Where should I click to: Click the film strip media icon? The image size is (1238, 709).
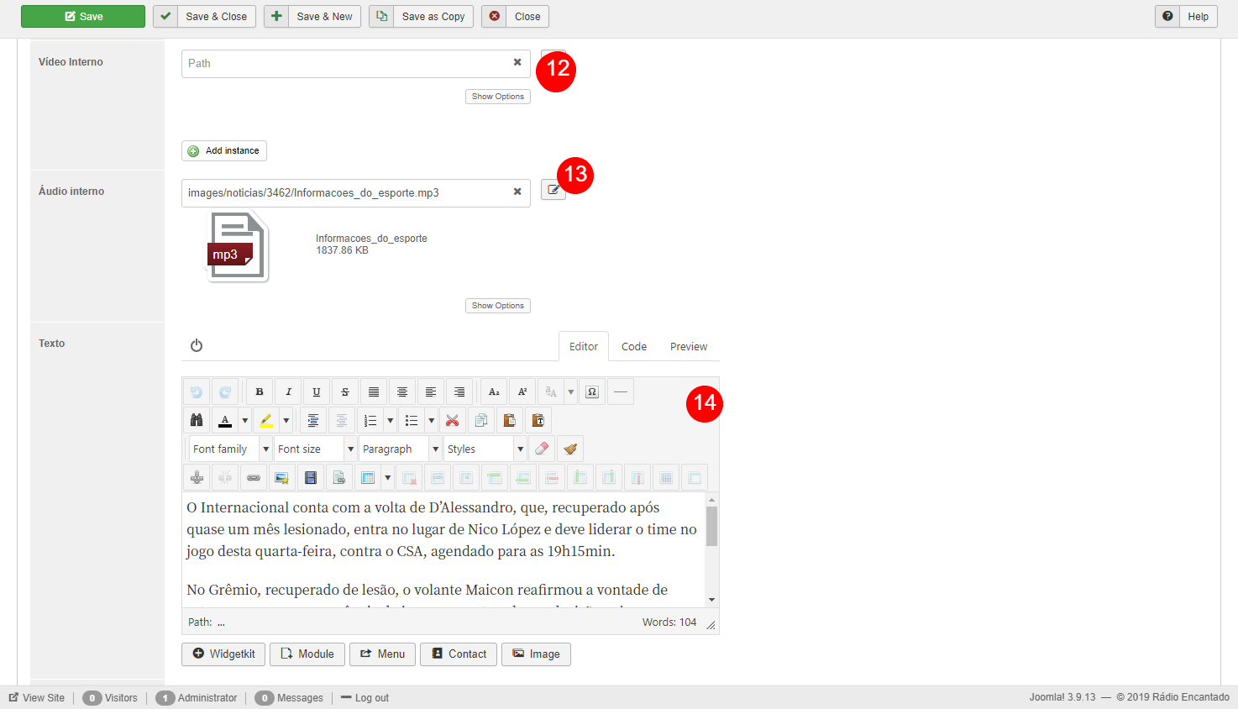311,478
